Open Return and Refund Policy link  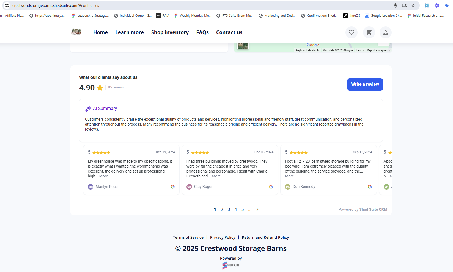265,237
